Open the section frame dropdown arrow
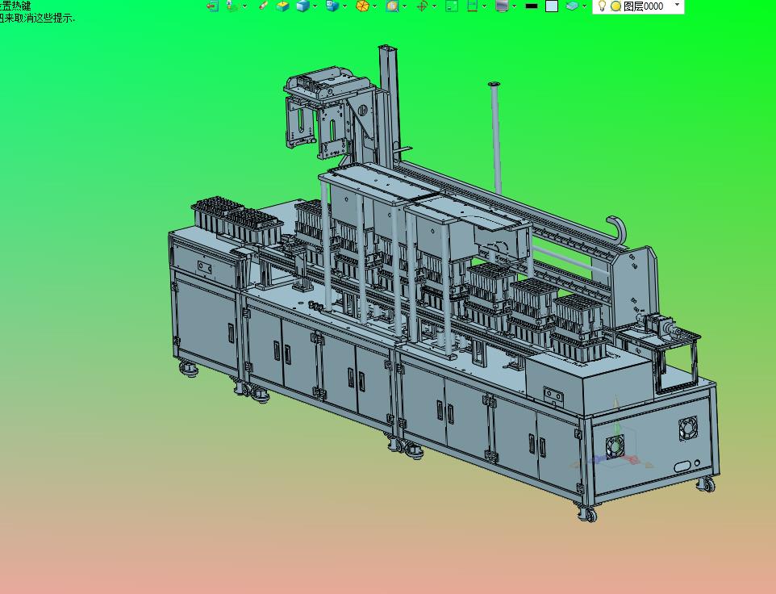The width and height of the screenshot is (776, 594). (484, 6)
